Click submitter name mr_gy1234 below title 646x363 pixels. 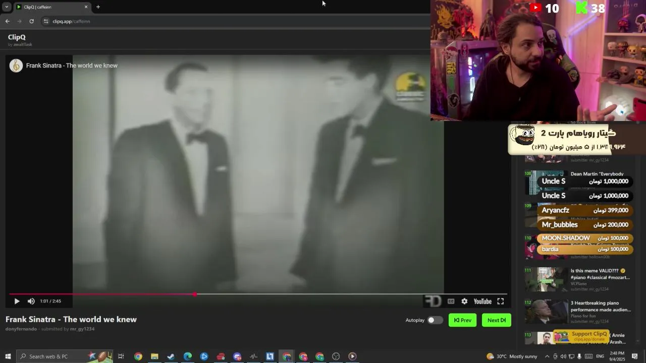point(82,329)
